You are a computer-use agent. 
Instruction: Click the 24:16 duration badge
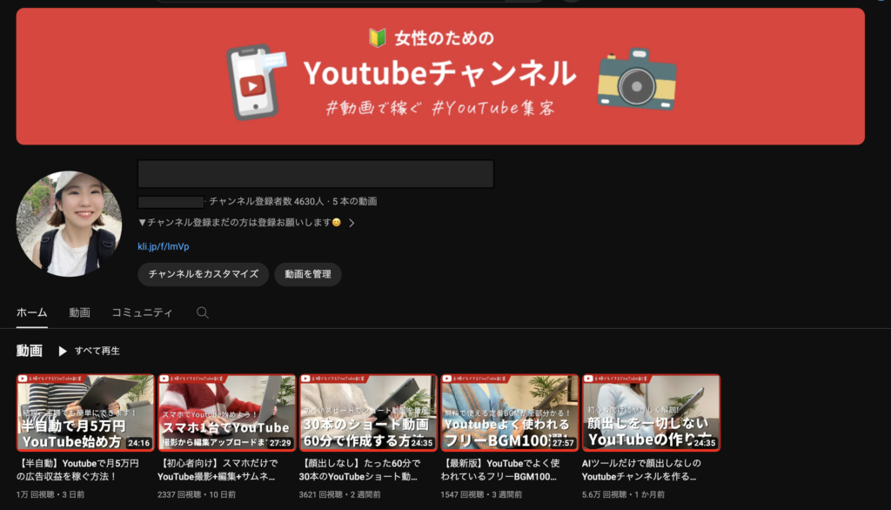pos(138,443)
